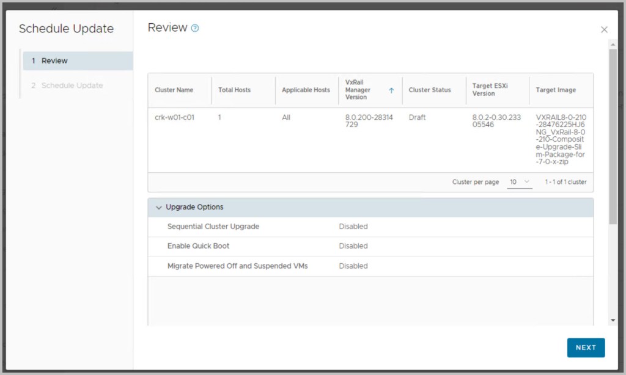Screen dimensions: 626x375
Task: Click the scrollbar down arrow
Action: [613, 320]
